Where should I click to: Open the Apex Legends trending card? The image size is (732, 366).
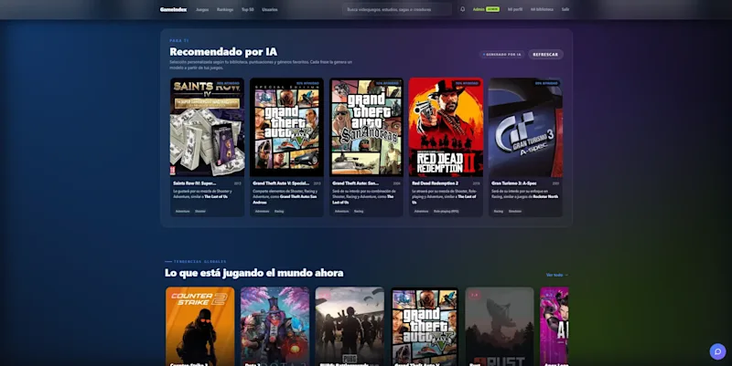tap(554, 327)
